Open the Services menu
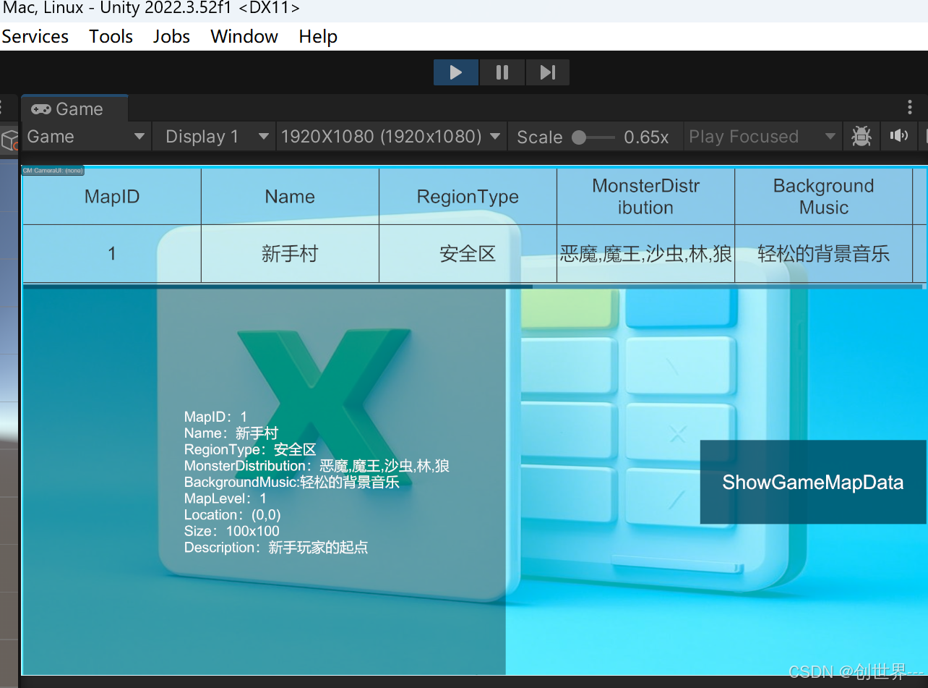928x688 pixels. pyautogui.click(x=35, y=36)
